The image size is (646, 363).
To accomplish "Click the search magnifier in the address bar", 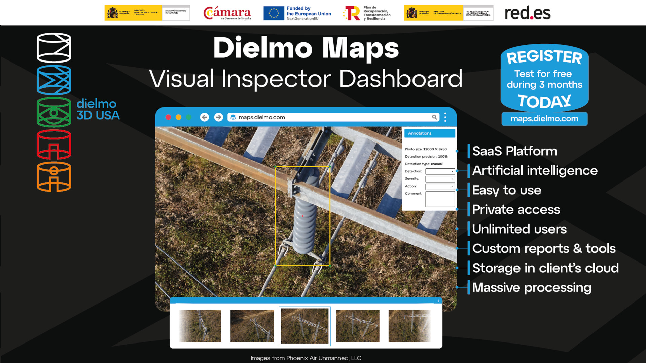I will point(434,117).
